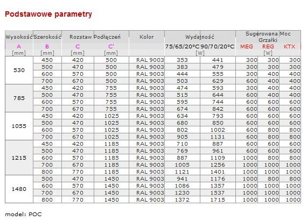Select the MEG subheader label
The width and height of the screenshot is (307, 221).
247,46
